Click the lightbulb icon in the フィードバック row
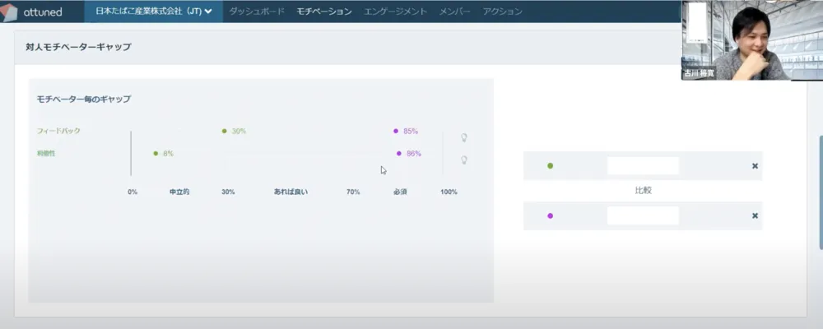The width and height of the screenshot is (823, 329). pyautogui.click(x=463, y=137)
